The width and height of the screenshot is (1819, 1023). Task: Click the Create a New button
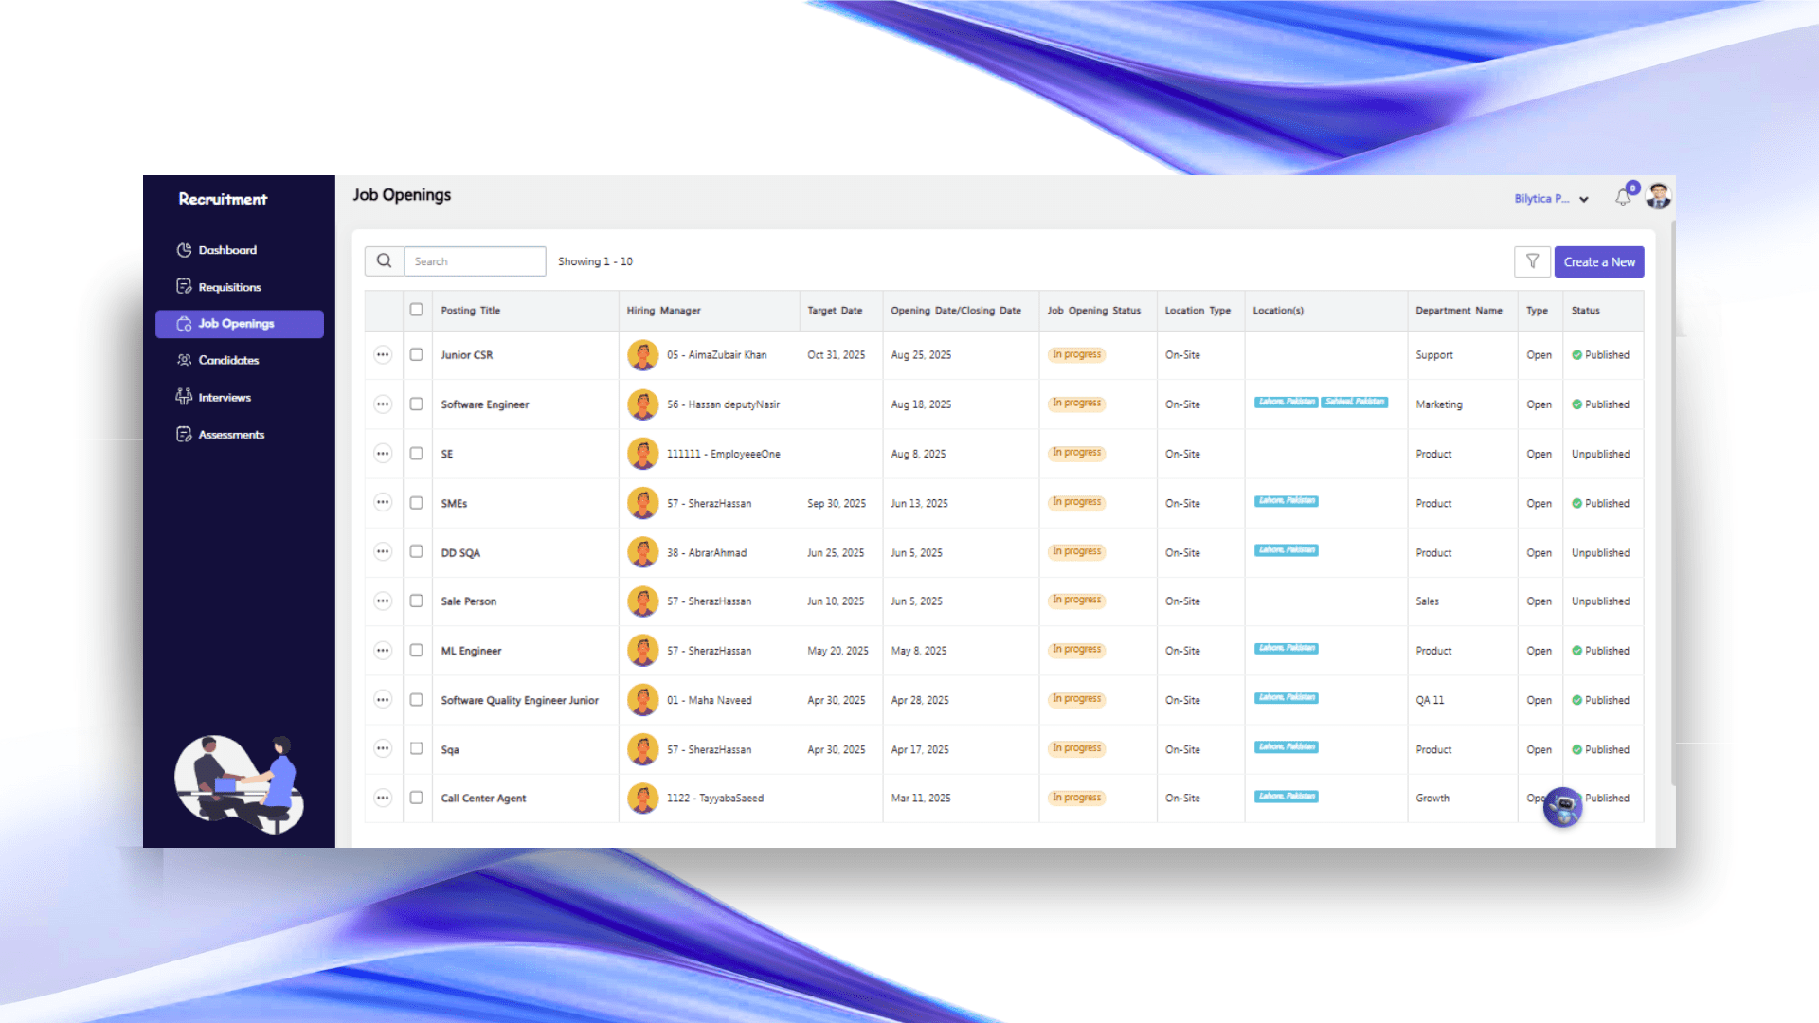point(1598,262)
